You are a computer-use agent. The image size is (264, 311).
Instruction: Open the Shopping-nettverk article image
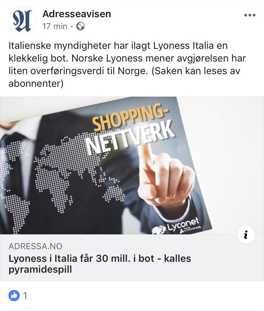click(x=132, y=166)
